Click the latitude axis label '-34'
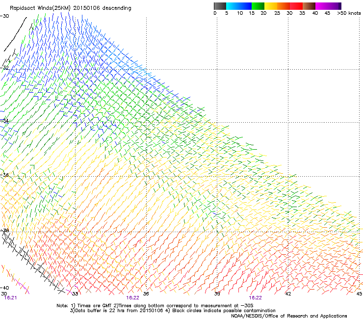This screenshot has width=363, height=319. pos(4,121)
